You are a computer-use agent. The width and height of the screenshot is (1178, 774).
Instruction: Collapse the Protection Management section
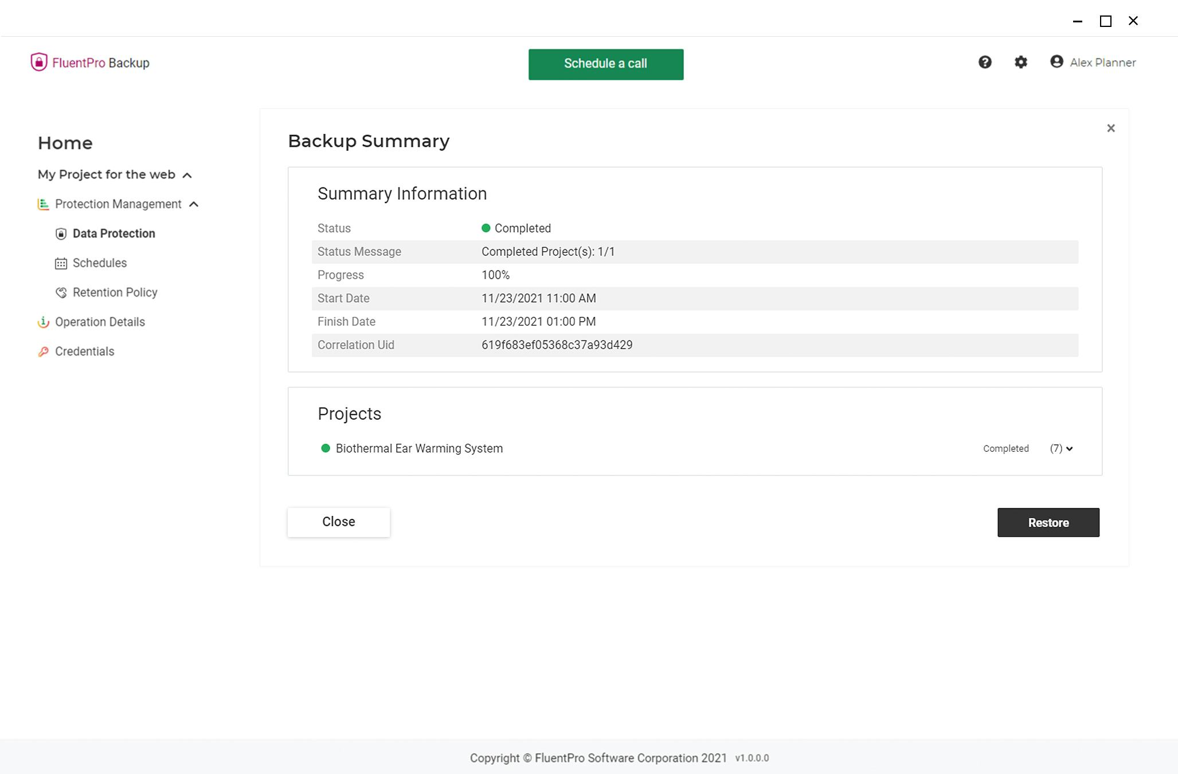point(194,205)
